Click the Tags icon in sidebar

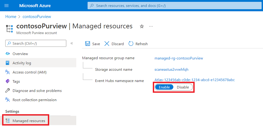pos(8,81)
